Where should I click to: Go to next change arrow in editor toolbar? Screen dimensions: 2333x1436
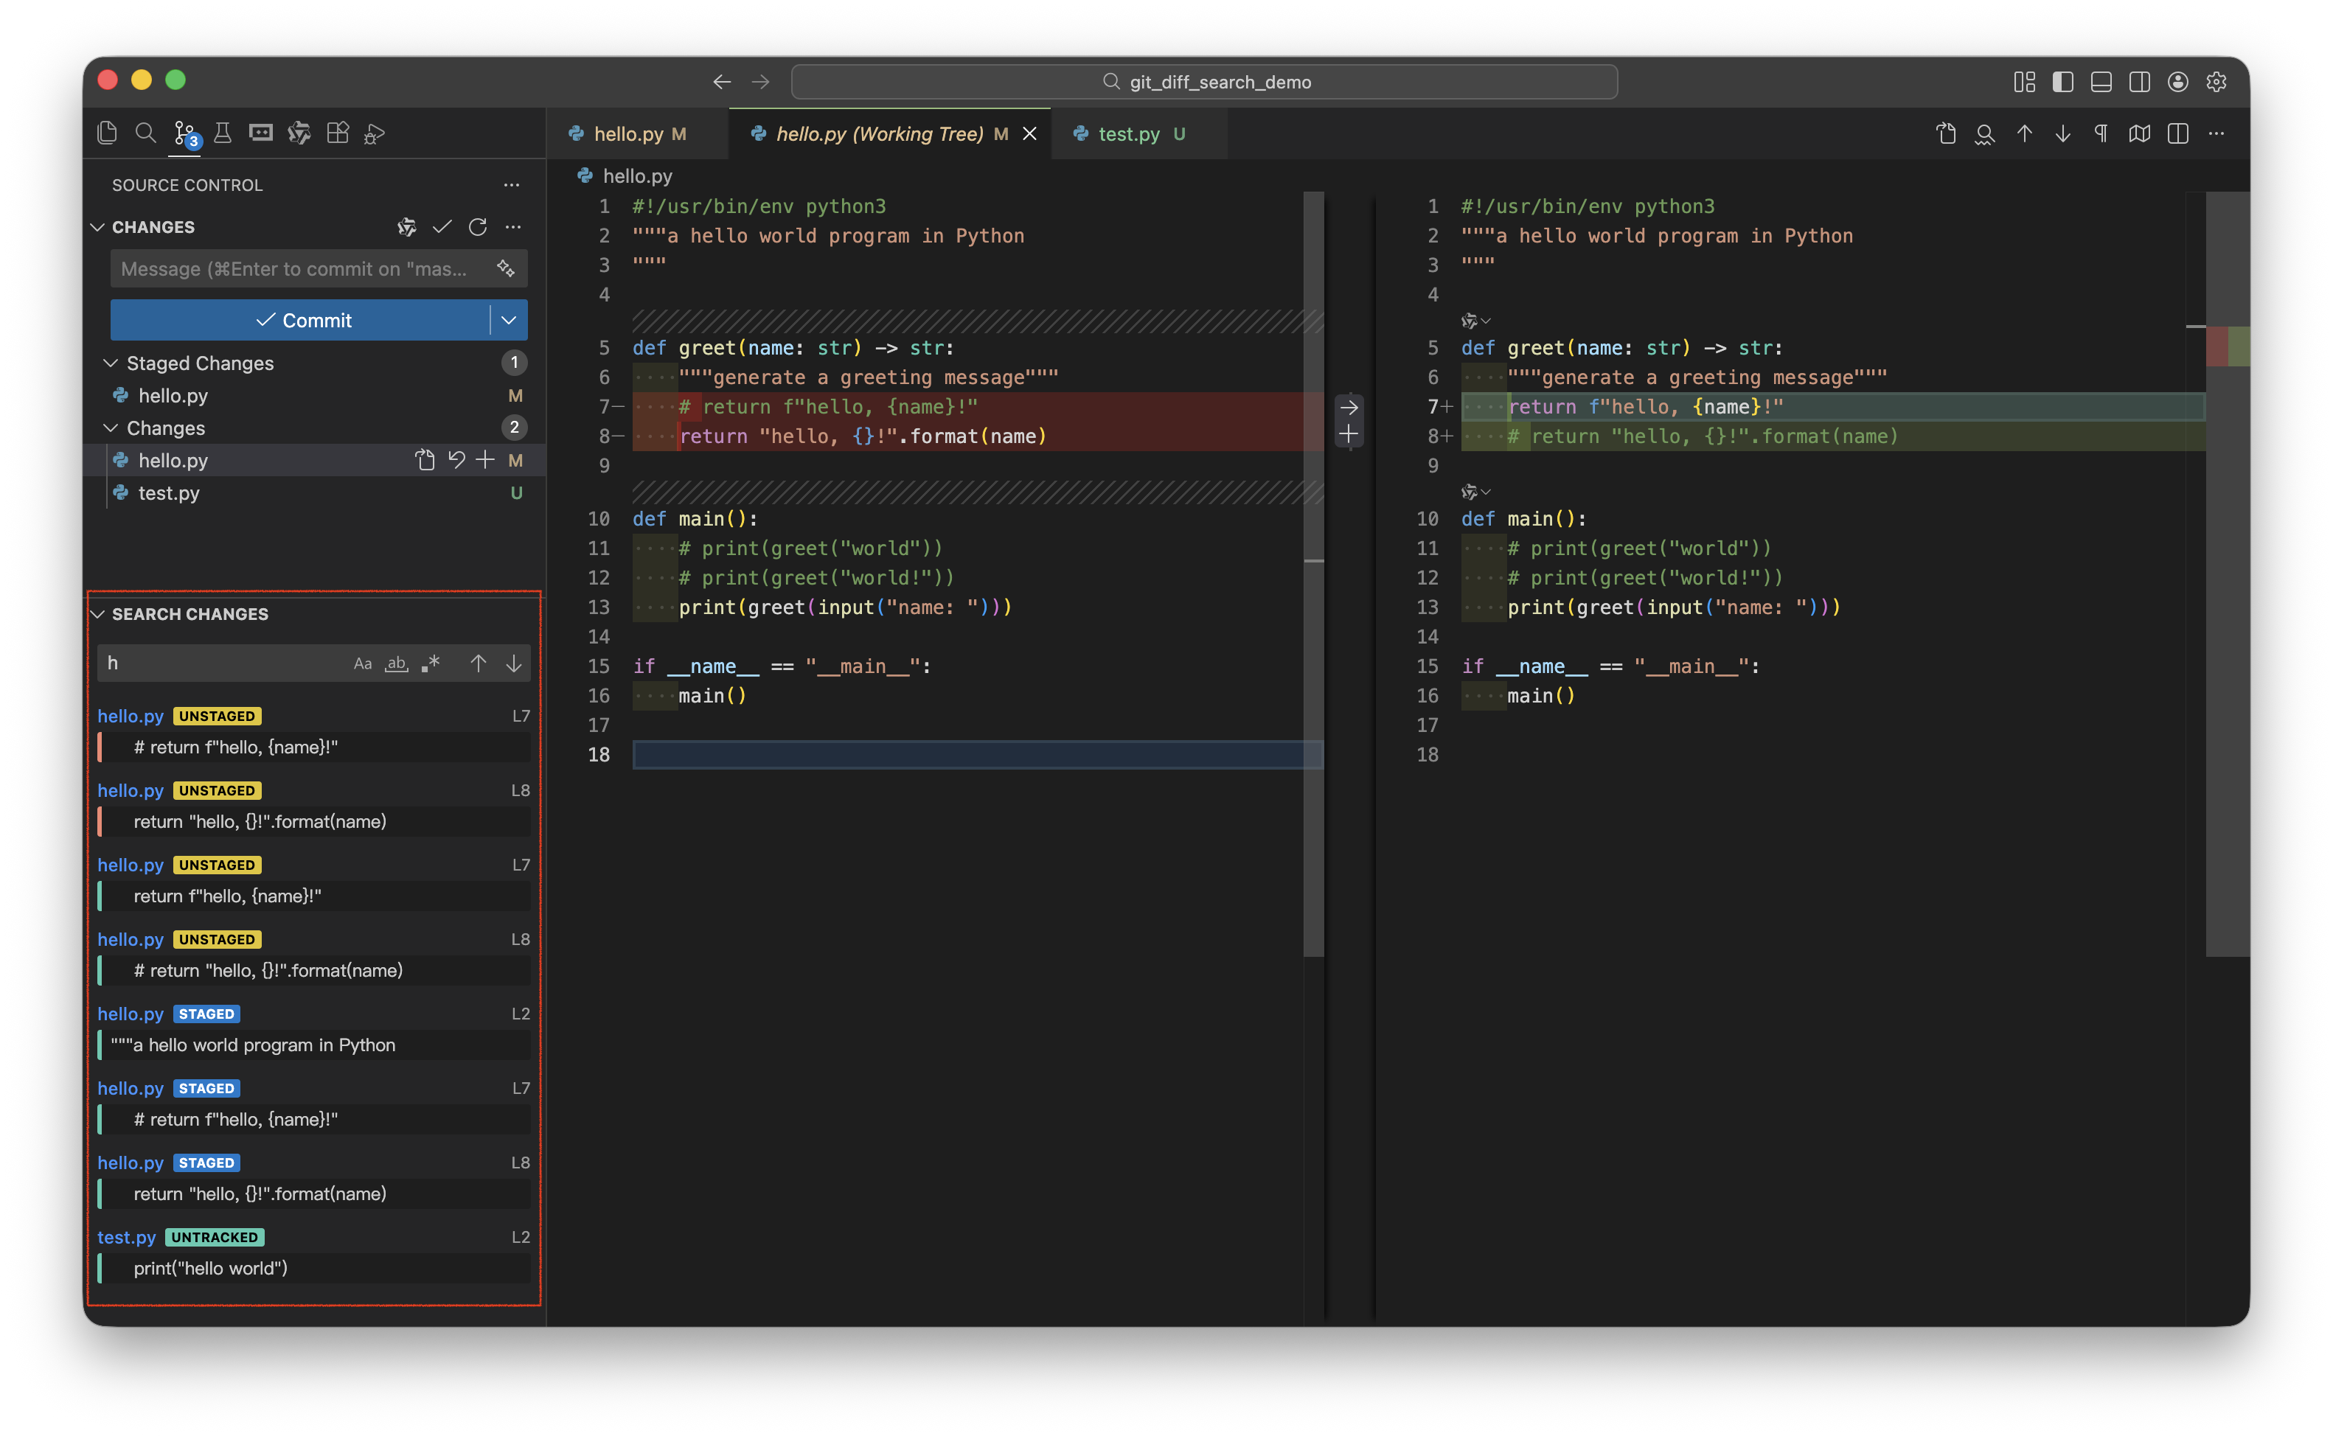(x=2062, y=134)
